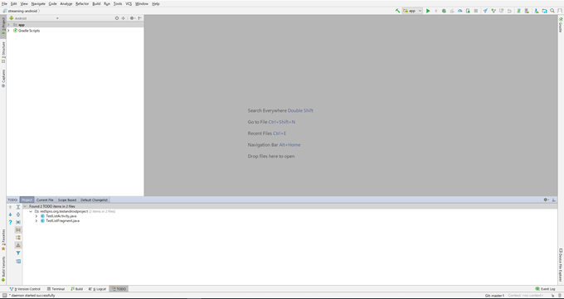This screenshot has width=564, height=299.
Task: Expand TestListActivity.java in TODO results
Action: [x=36, y=216]
